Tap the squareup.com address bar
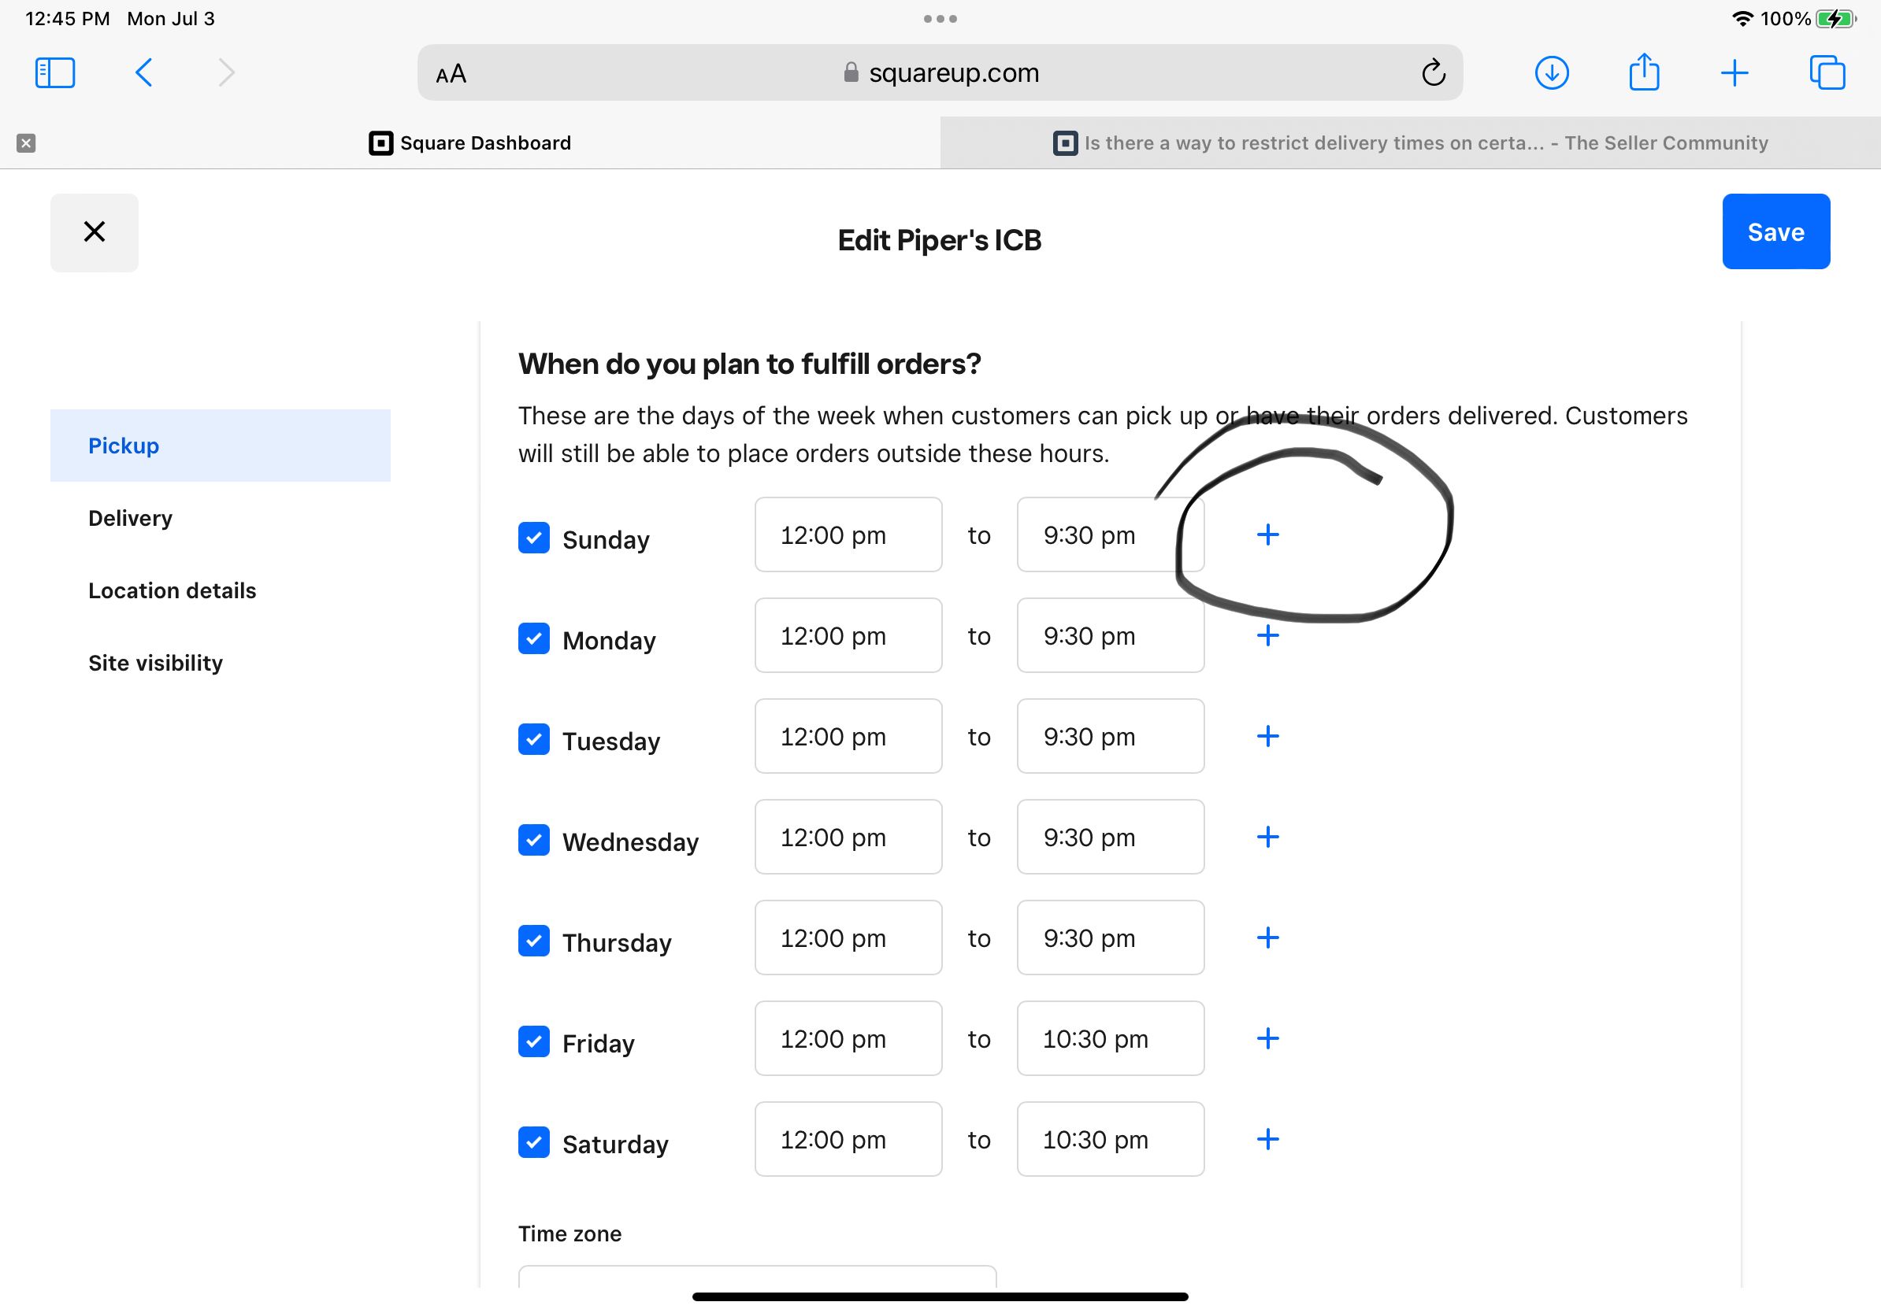 pos(940,73)
